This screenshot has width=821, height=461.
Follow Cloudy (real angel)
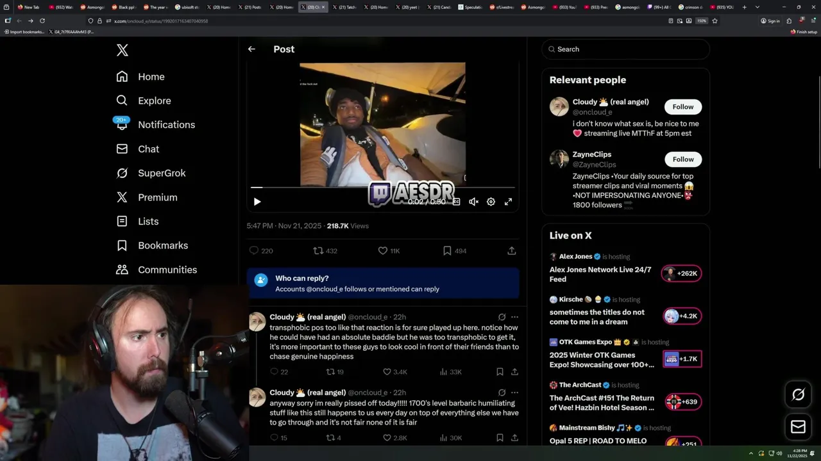click(682, 107)
